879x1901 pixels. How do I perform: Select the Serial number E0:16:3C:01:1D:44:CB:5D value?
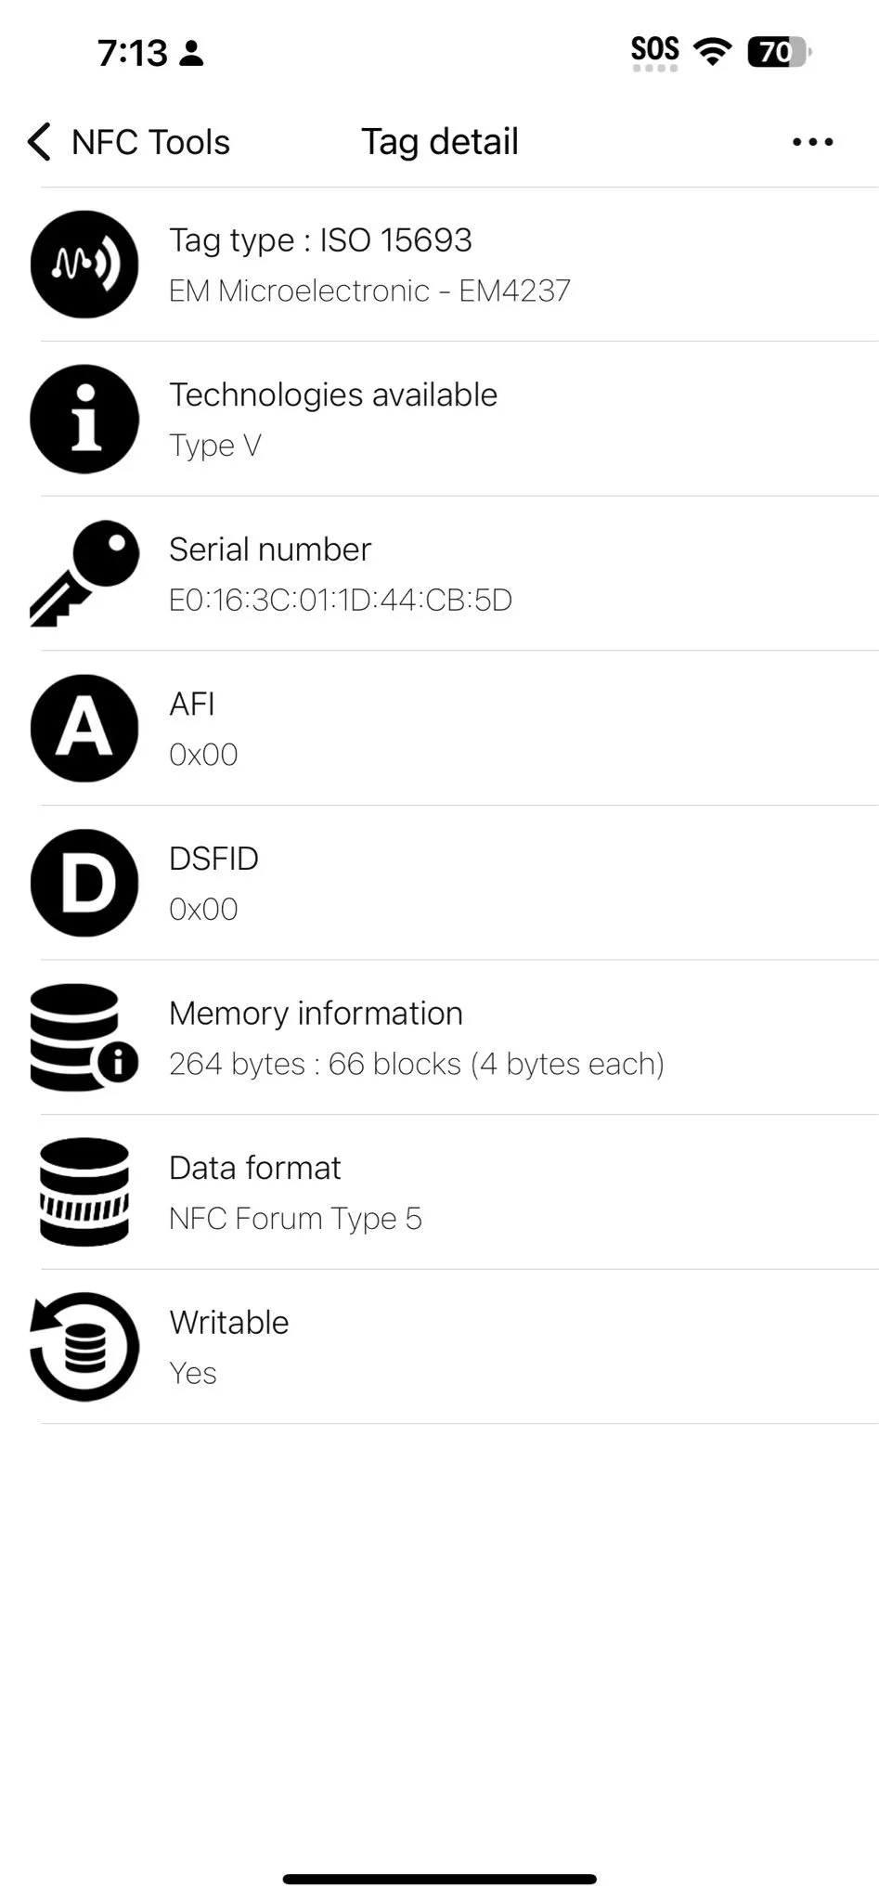click(341, 600)
